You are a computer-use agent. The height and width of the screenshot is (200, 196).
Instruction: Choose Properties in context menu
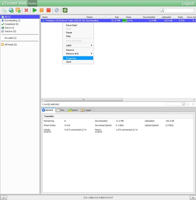click(78, 58)
